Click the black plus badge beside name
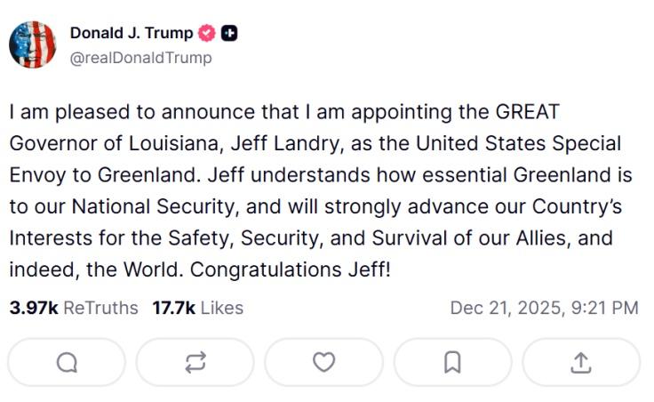Image resolution: width=654 pixels, height=402 pixels. [x=229, y=34]
